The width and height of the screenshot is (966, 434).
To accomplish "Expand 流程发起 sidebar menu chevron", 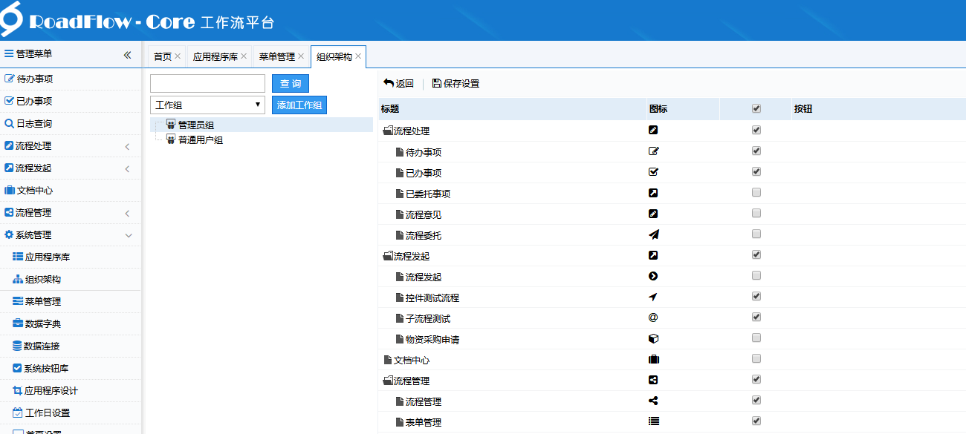I will coord(127,168).
